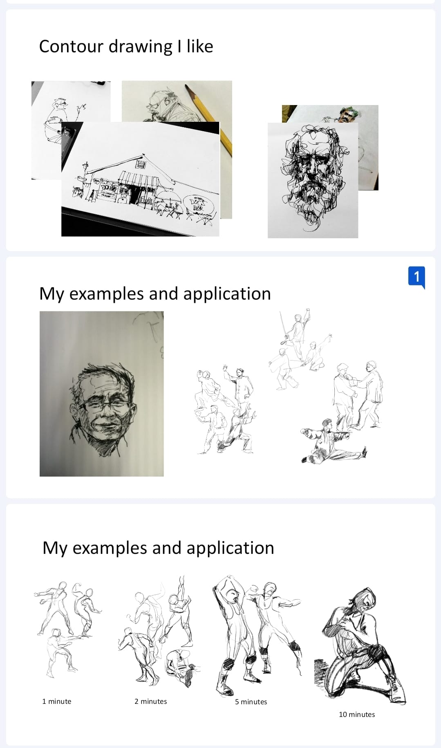Image resolution: width=441 pixels, height=748 pixels.
Task: Click the '1 minute' caption text
Action: (57, 701)
